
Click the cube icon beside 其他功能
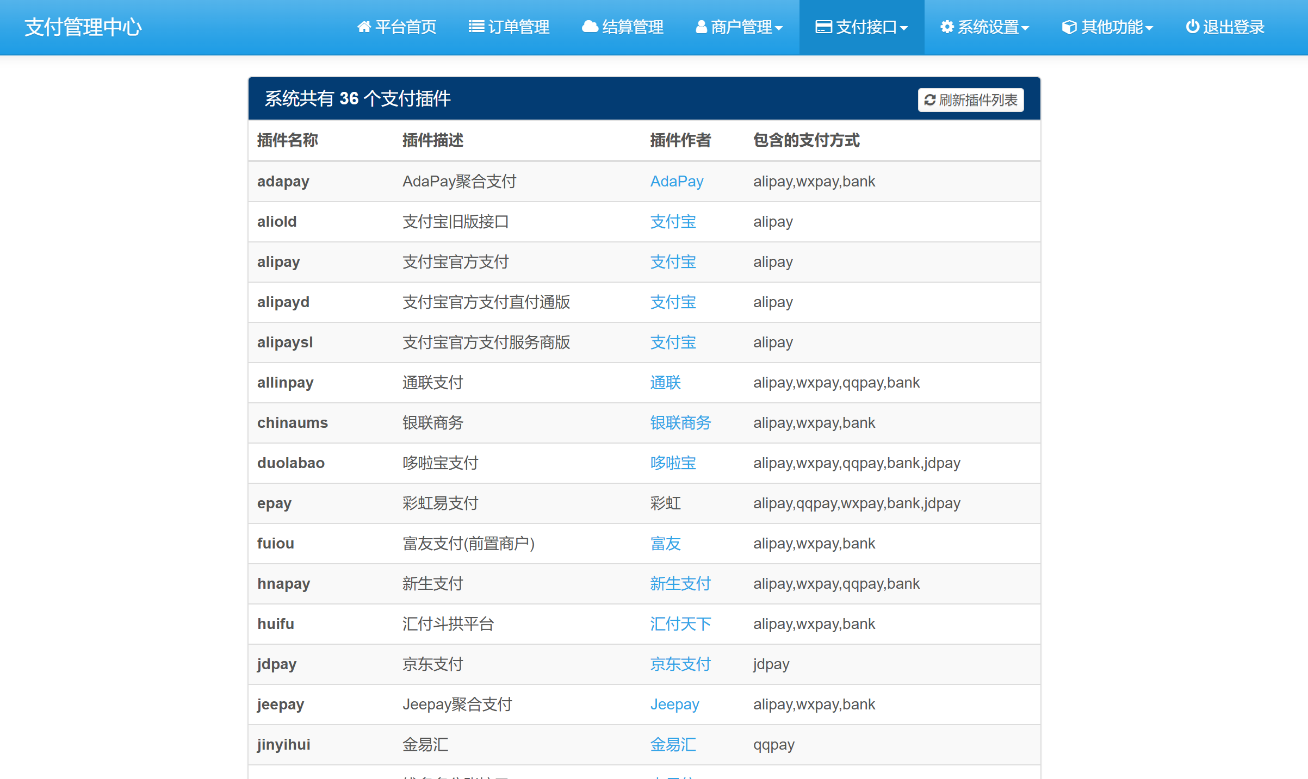pyautogui.click(x=1069, y=27)
